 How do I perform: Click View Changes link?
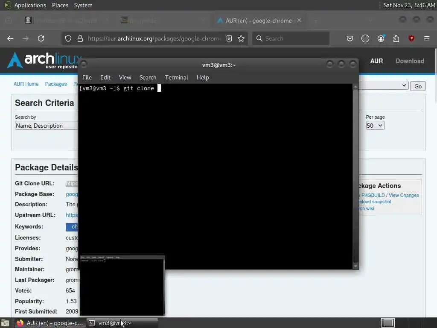[x=404, y=195]
